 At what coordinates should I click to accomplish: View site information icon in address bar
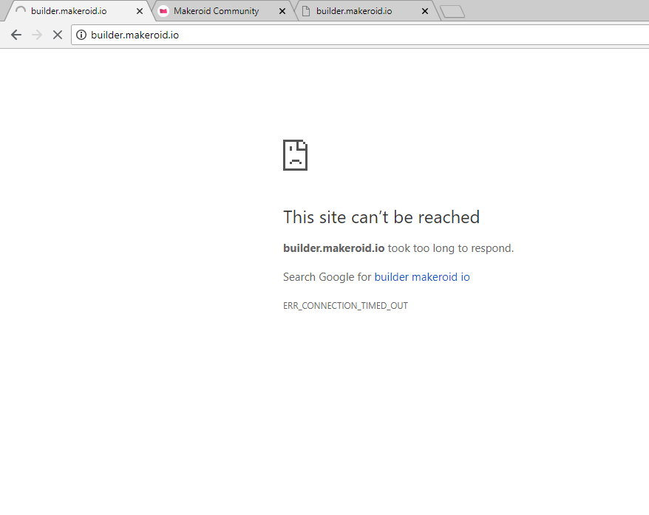coord(81,35)
